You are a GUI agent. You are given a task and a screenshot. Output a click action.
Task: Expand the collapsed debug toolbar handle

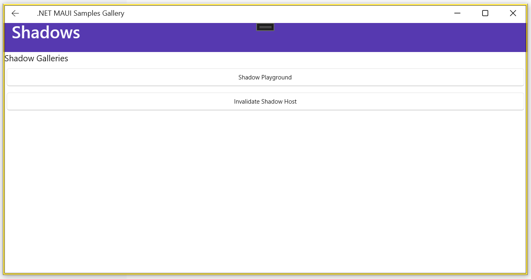265,27
